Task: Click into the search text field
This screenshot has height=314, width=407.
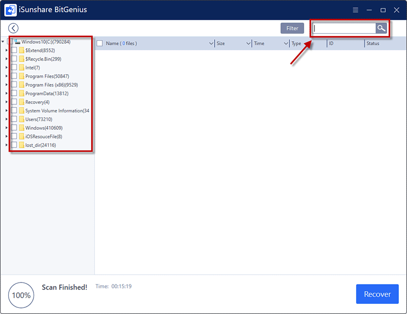Action: tap(344, 28)
